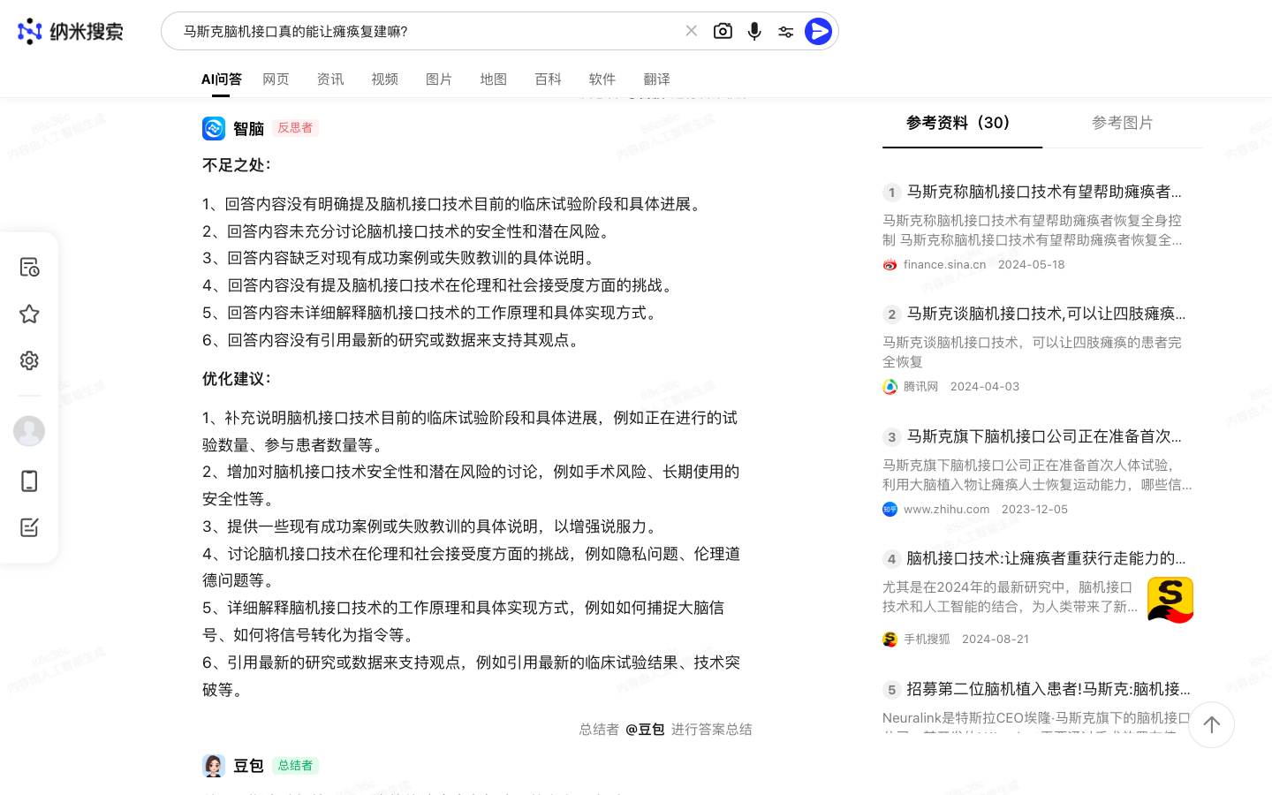The height and width of the screenshot is (795, 1272).
Task: Start voice input with microphone icon
Action: click(754, 31)
